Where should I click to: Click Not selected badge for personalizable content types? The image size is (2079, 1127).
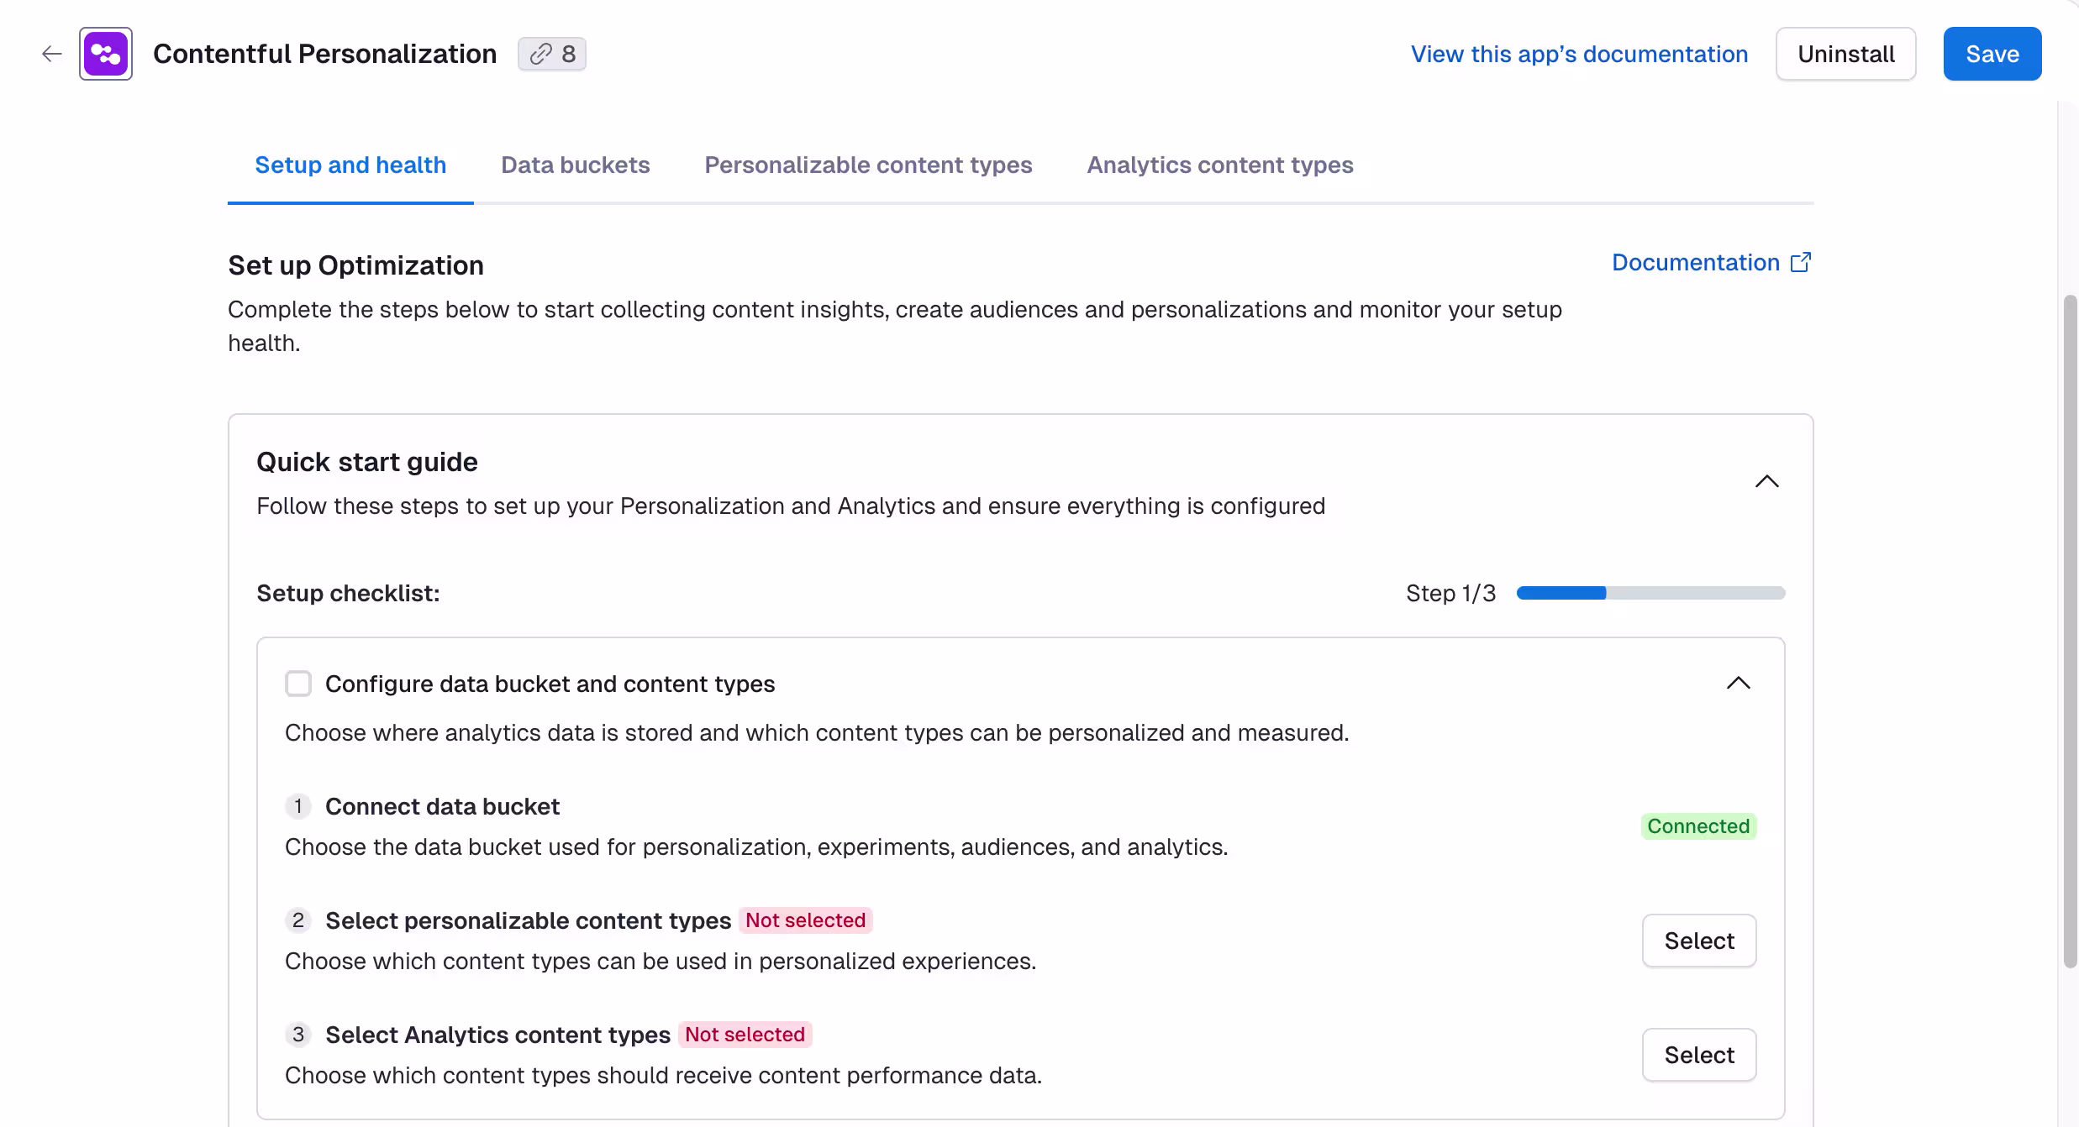point(806,920)
